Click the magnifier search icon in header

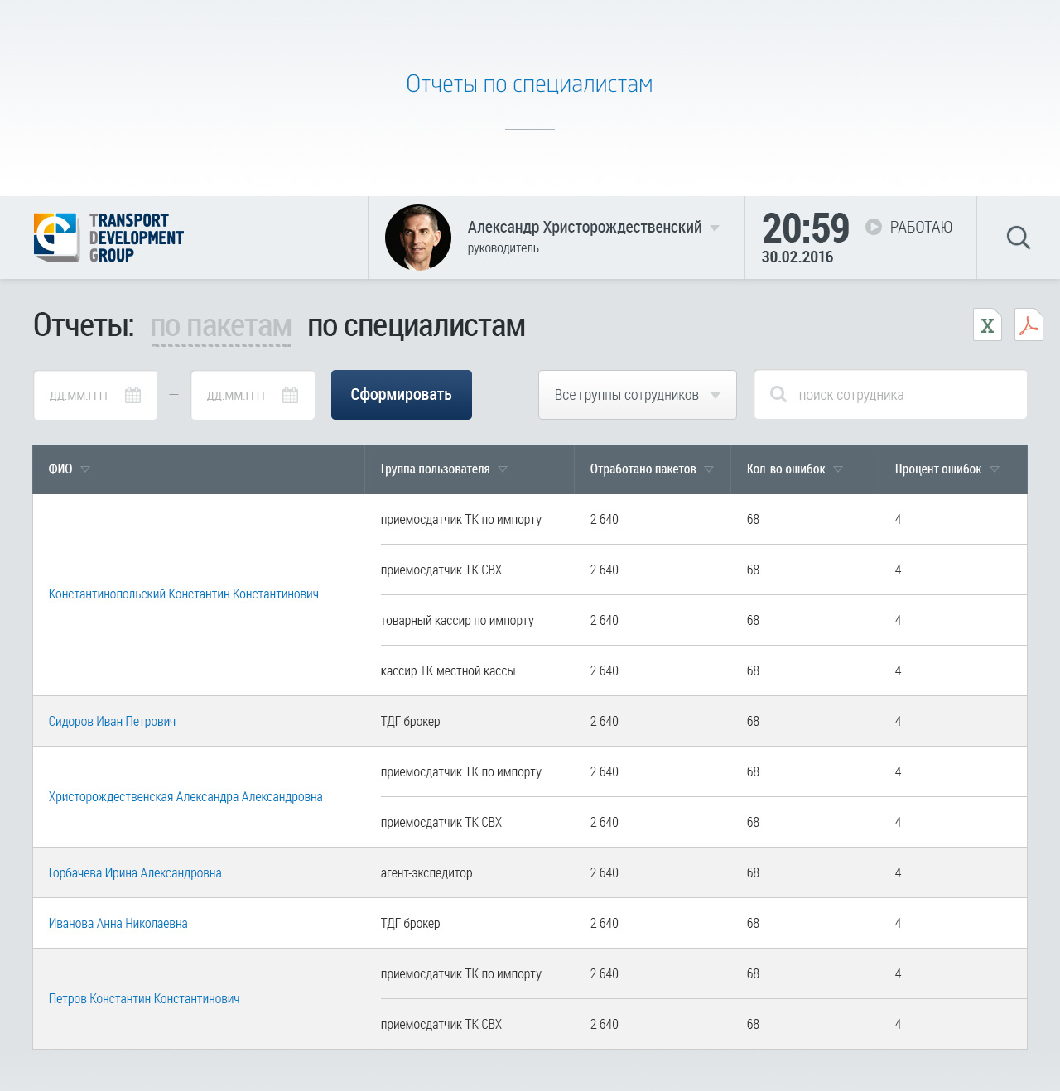[x=1018, y=238]
